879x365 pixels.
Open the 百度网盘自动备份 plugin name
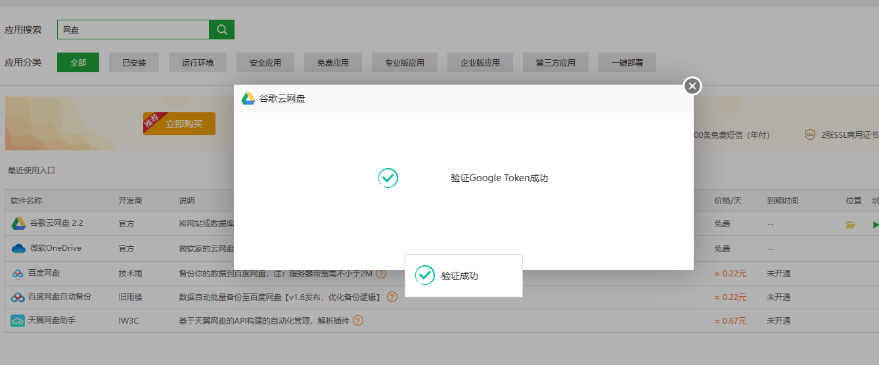click(60, 297)
